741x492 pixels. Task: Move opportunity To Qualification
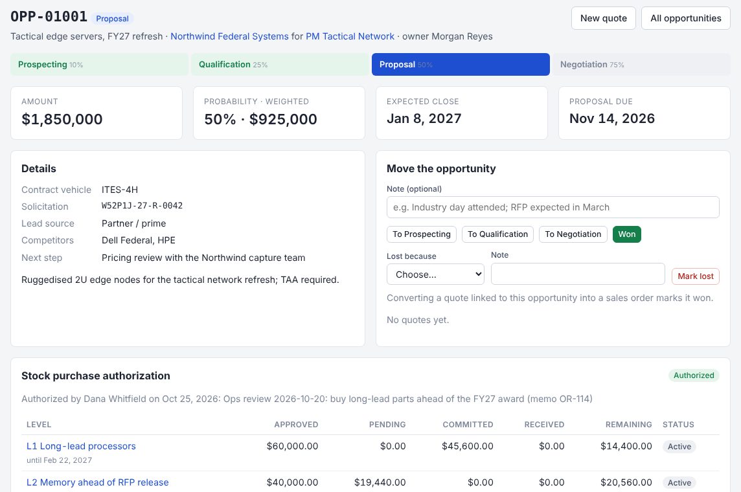point(497,234)
